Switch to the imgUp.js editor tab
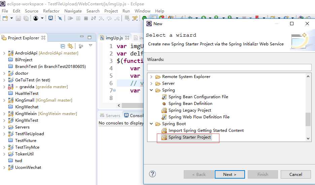 pos(114,38)
